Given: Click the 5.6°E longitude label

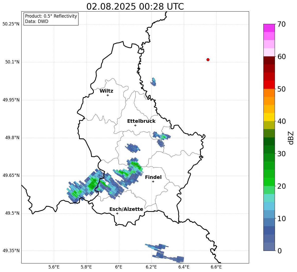Looking at the screenshot, I should tap(54, 267).
